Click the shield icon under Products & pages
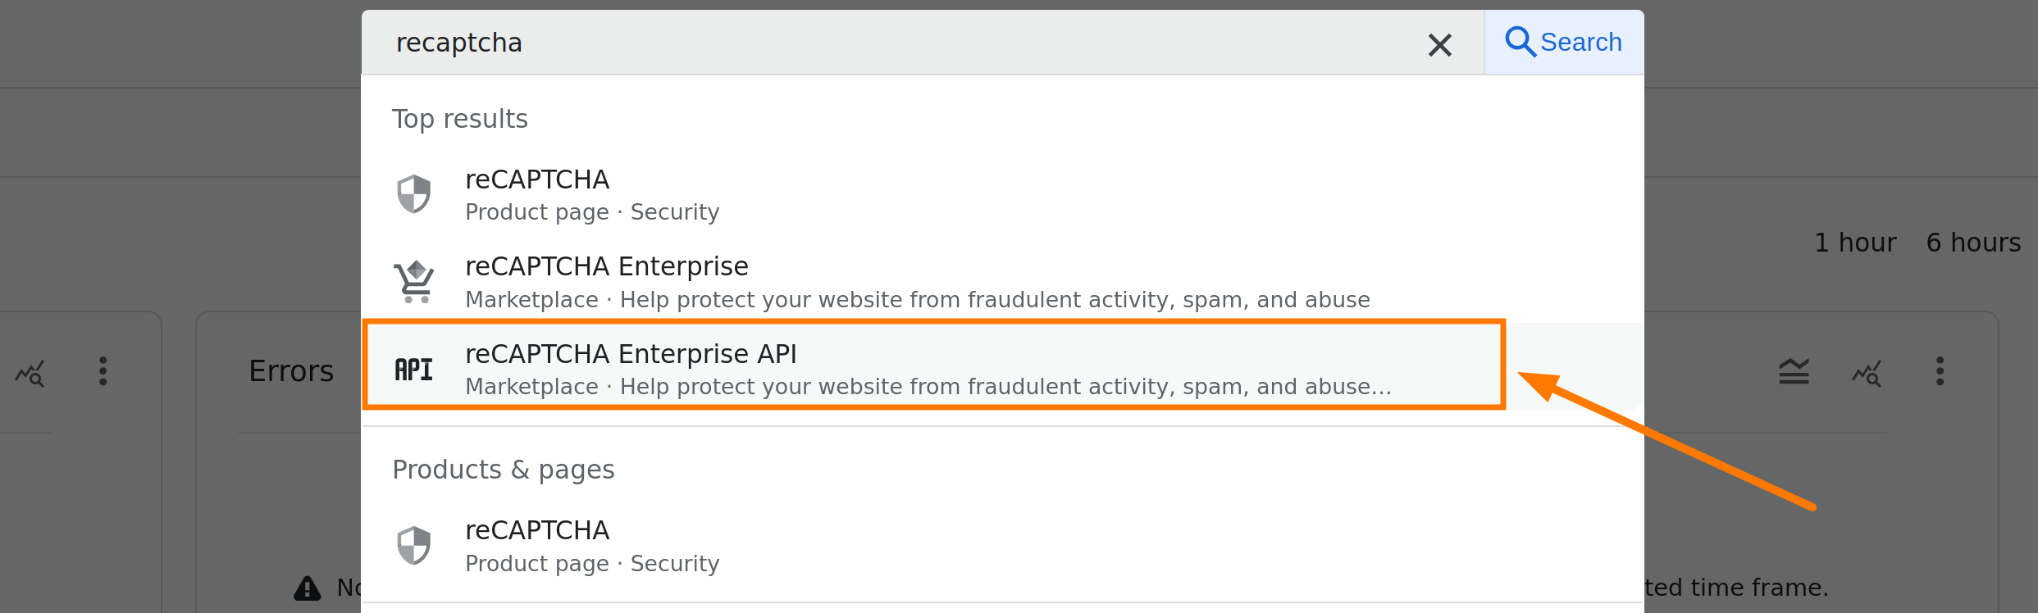Screen dimensions: 2038x613 [414, 545]
